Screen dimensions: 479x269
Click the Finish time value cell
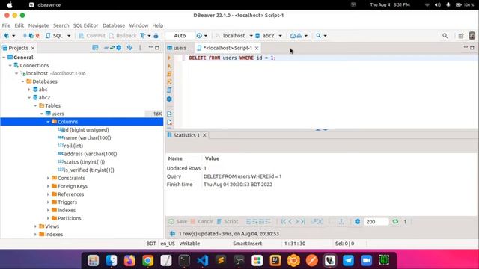tap(238, 185)
